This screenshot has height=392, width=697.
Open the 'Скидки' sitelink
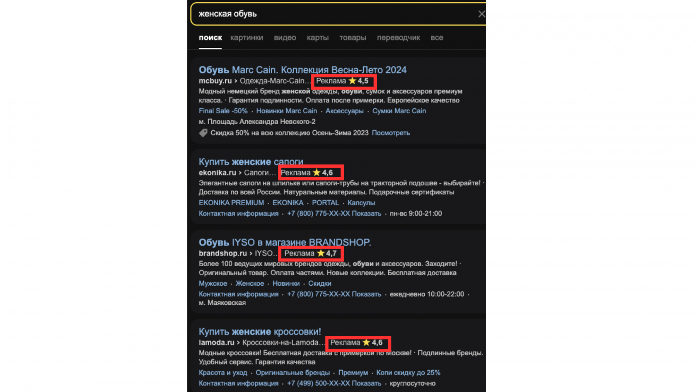click(320, 284)
